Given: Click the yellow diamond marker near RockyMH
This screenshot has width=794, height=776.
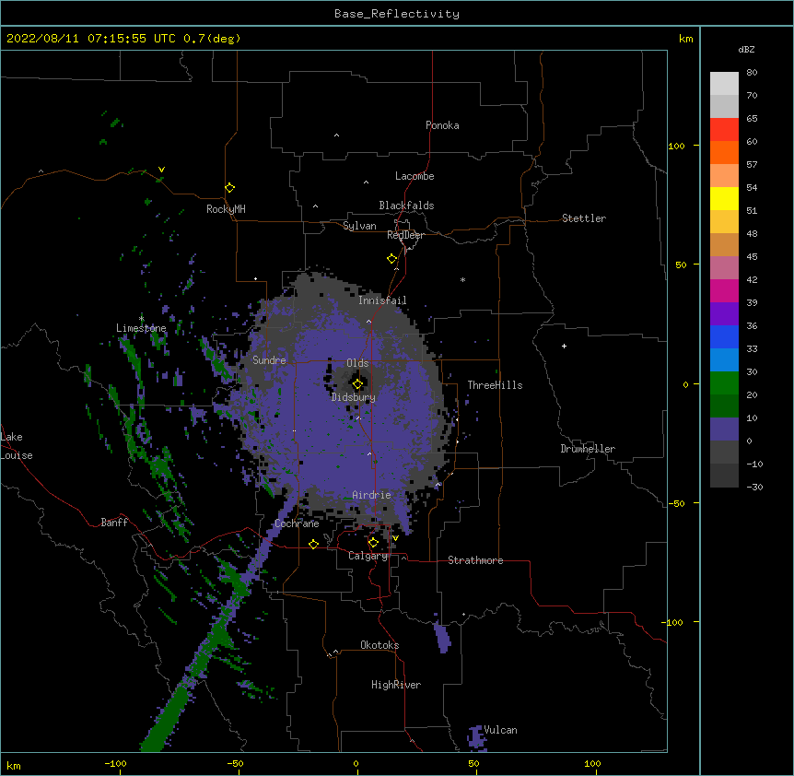Looking at the screenshot, I should (x=229, y=188).
